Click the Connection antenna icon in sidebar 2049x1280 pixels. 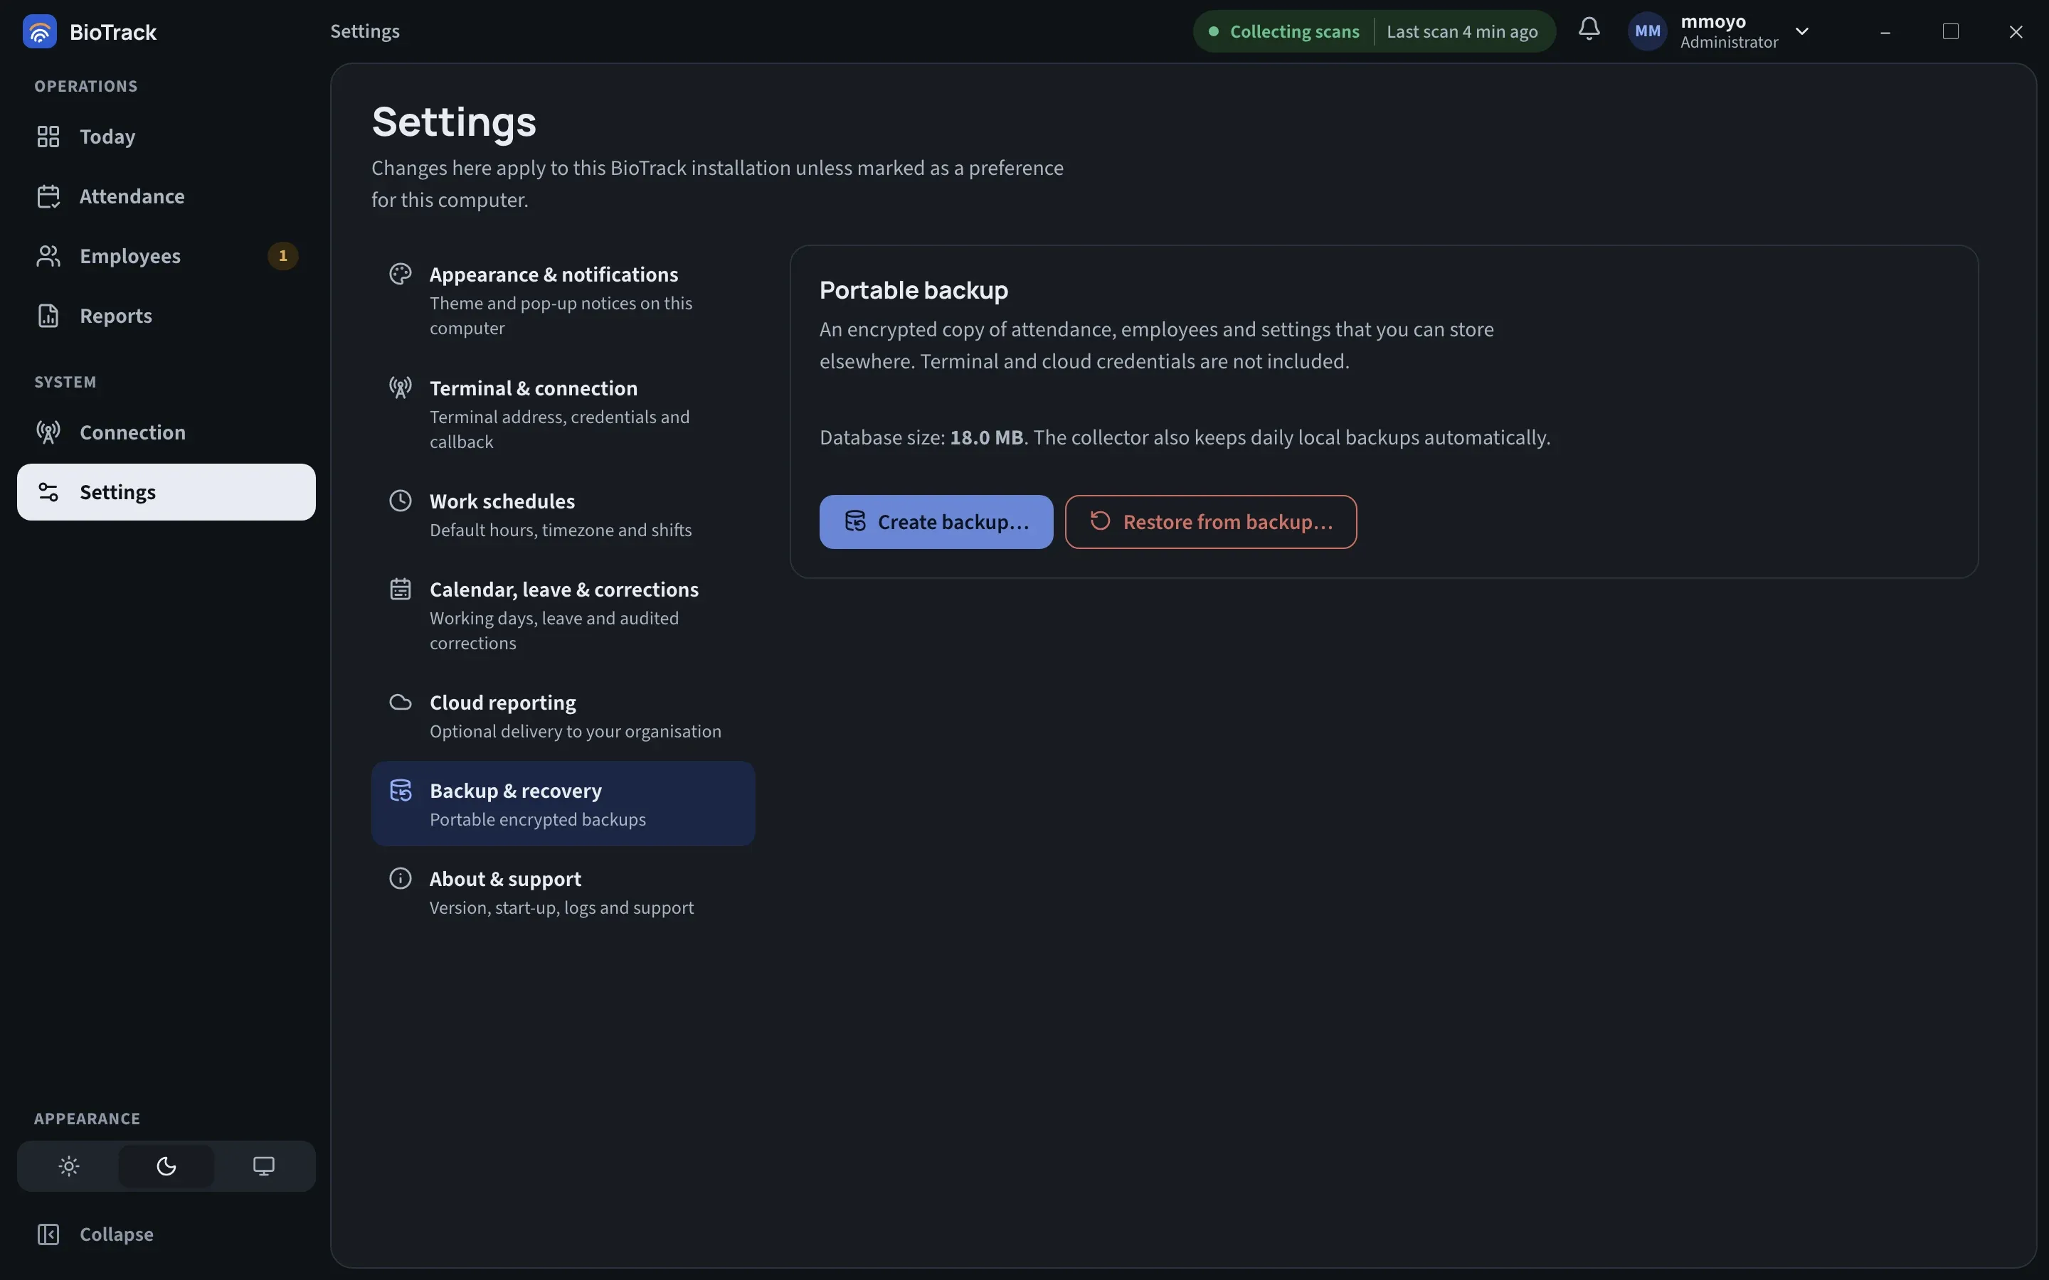click(48, 432)
